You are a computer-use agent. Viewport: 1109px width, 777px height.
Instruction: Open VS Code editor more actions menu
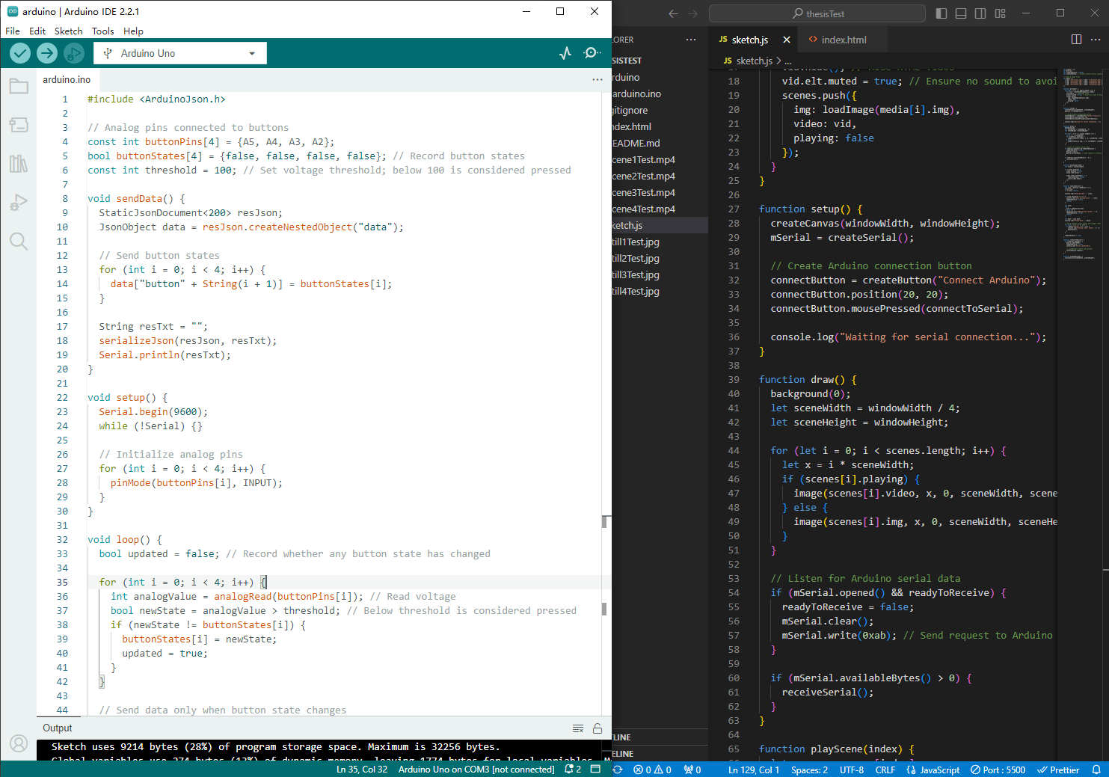1096,40
